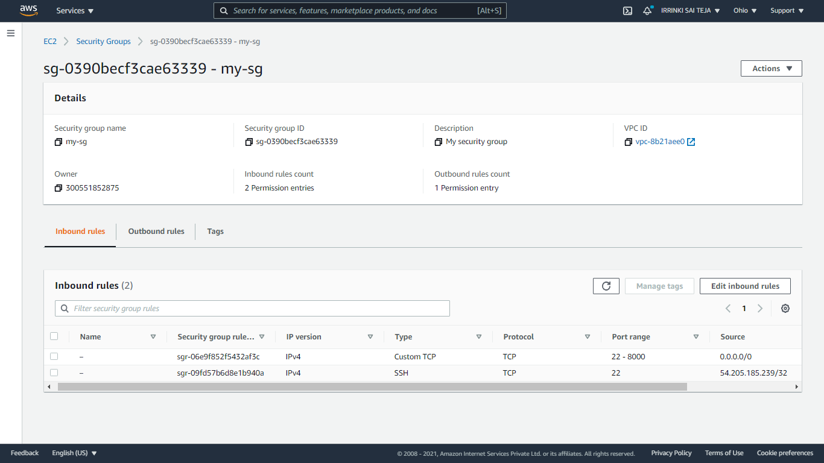Viewport: 824px width, 463px height.
Task: Refresh the inbound rules list
Action: [x=606, y=286]
